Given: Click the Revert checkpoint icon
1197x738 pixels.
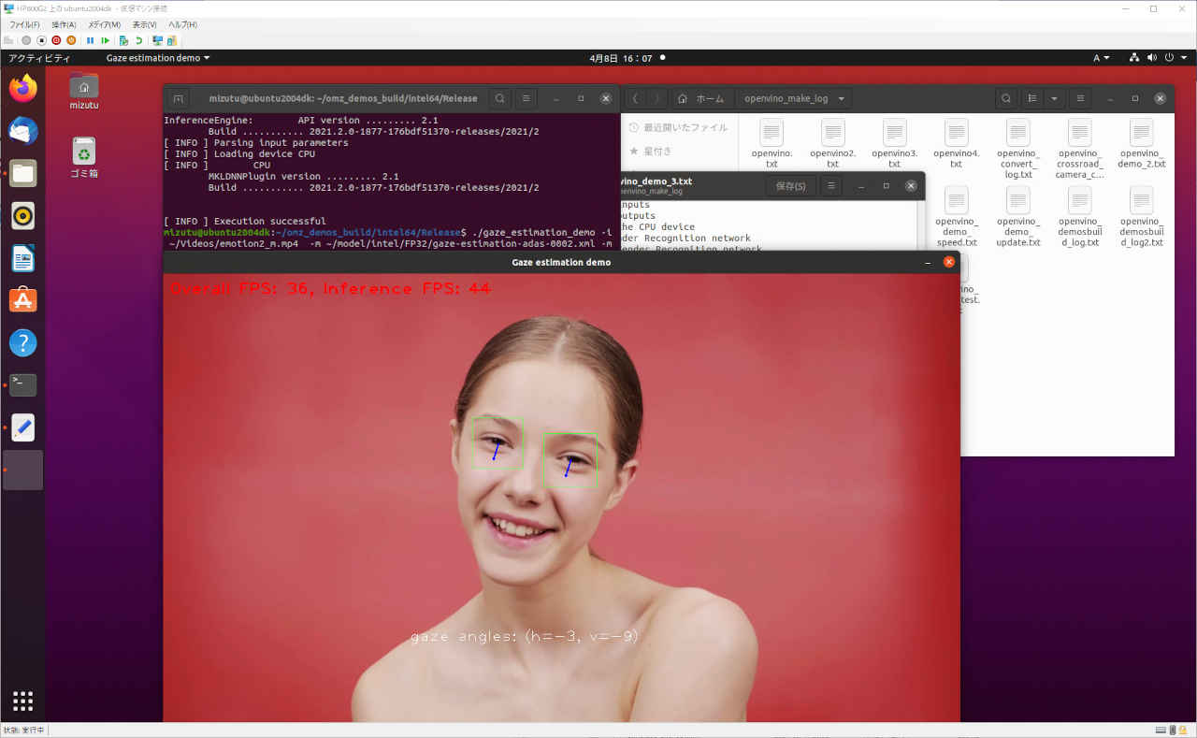Looking at the screenshot, I should [x=138, y=40].
